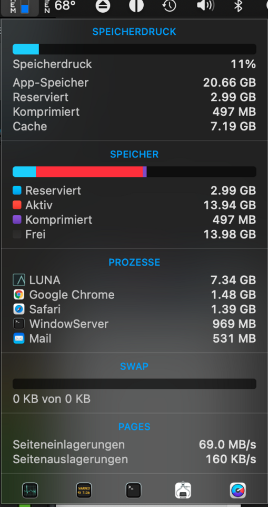Screen dimensions: 268x507
Task: Select the LUNA process row
Action: pyautogui.click(x=134, y=280)
